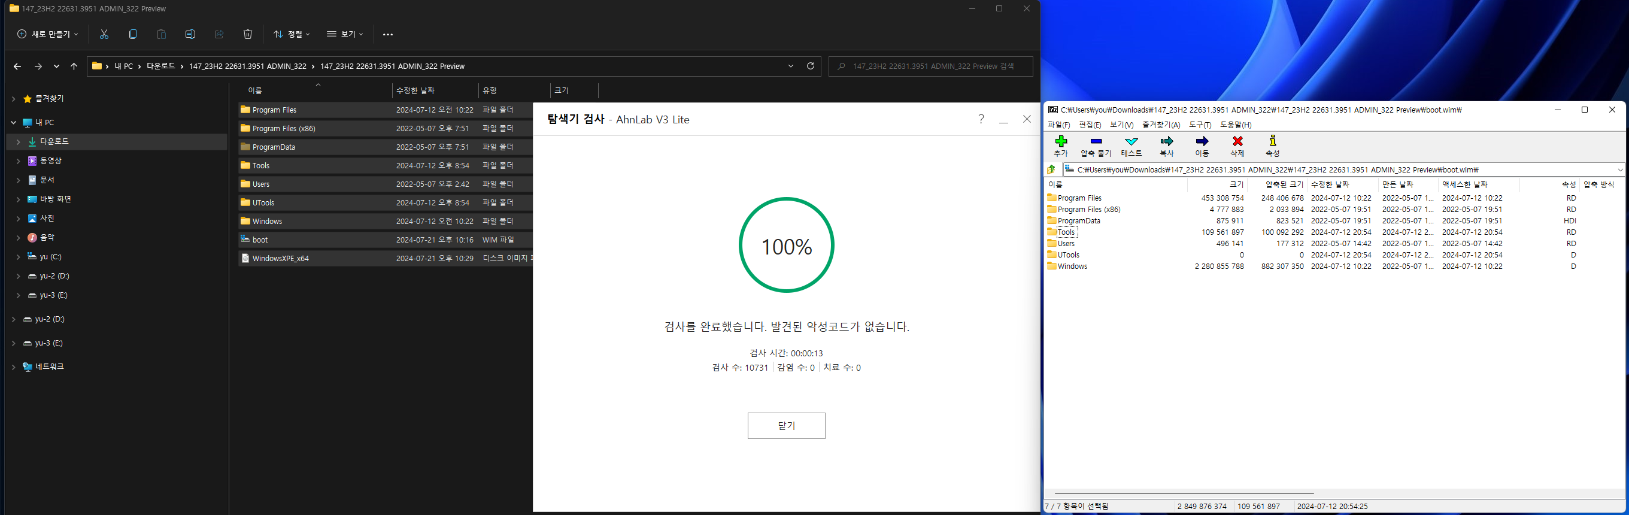Open recent locations dropdown chevron
Viewport: 1629px width, 515px height.
click(x=56, y=66)
